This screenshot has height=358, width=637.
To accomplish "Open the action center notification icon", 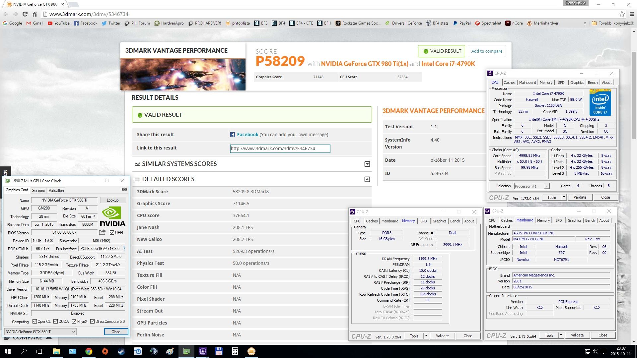I will pyautogui.click(x=603, y=351).
